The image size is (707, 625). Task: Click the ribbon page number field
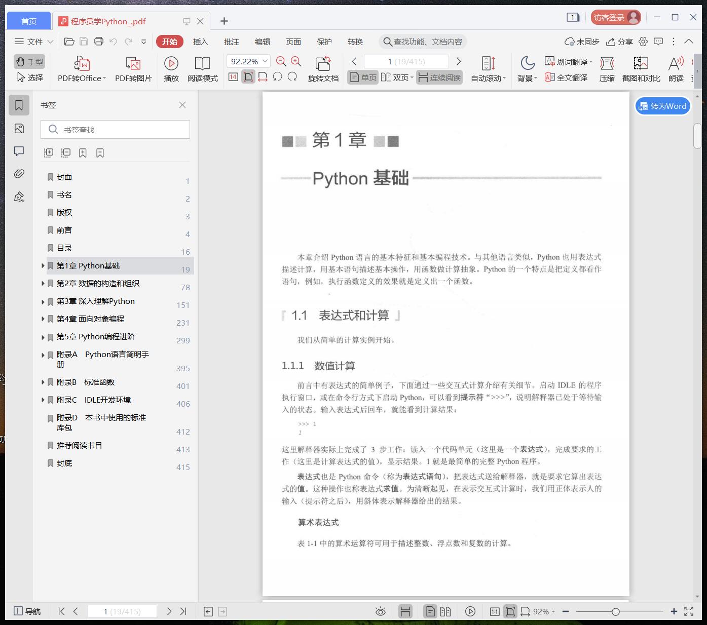click(406, 61)
